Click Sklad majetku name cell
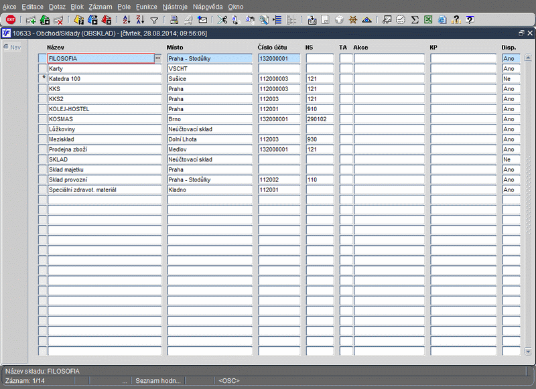This screenshot has height=389, width=536. [x=105, y=169]
